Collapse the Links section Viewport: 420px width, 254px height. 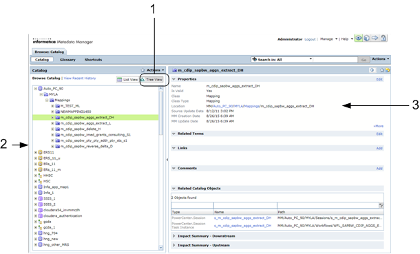pos(174,148)
